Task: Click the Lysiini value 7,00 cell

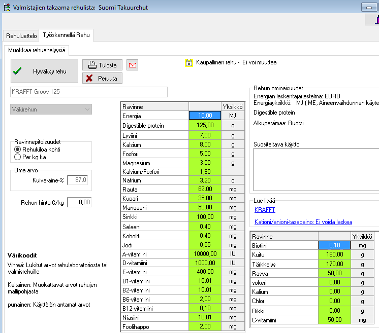Action: [x=205, y=135]
